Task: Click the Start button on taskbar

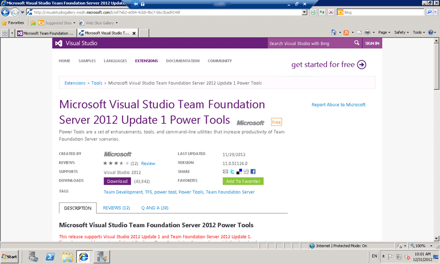Action: (x=9, y=256)
